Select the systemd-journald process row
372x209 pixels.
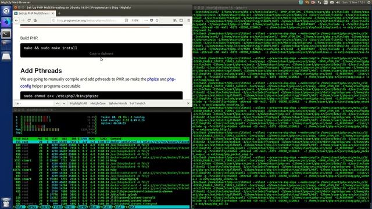(101, 197)
